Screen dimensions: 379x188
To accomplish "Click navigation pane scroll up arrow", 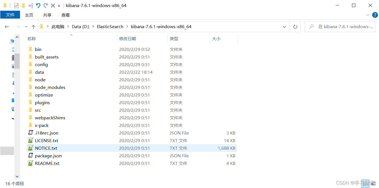I will pos(17,37).
